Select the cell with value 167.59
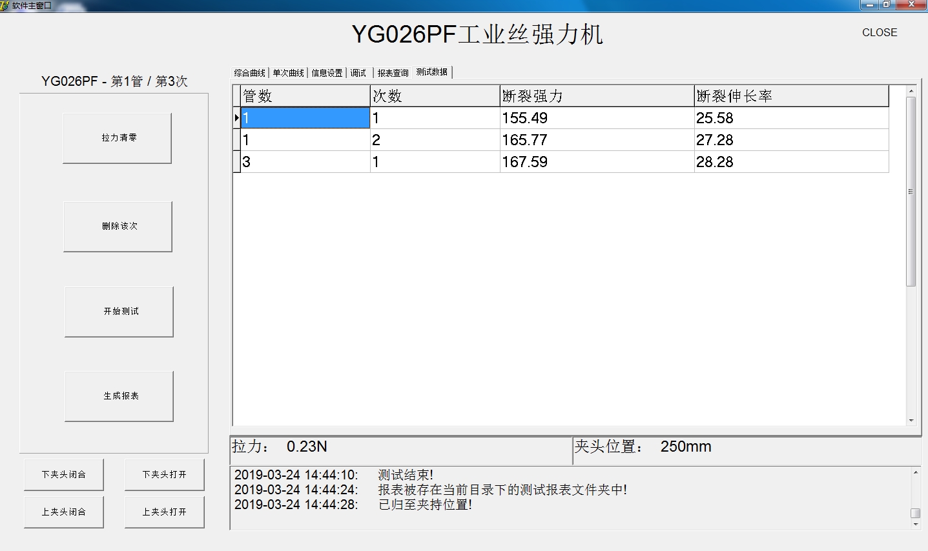Screen dimensions: 928x551 597,162
